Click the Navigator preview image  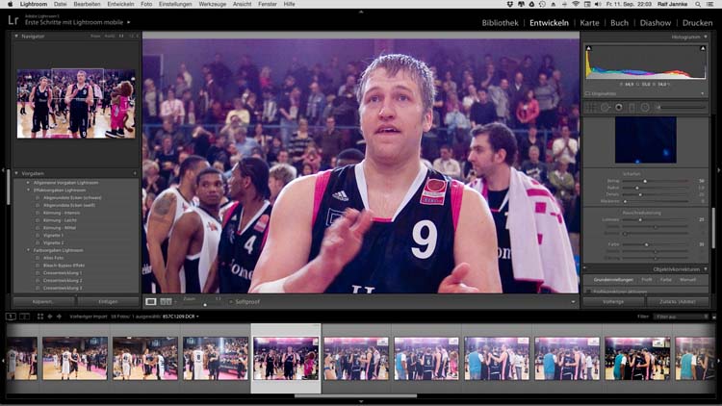pos(76,103)
